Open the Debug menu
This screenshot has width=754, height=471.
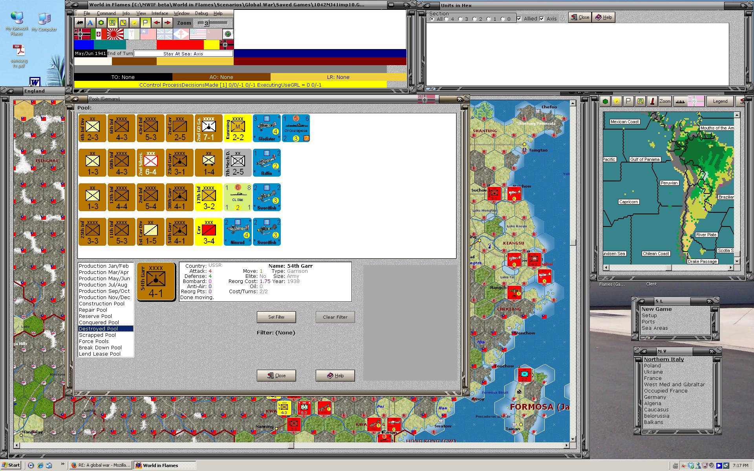pyautogui.click(x=201, y=13)
